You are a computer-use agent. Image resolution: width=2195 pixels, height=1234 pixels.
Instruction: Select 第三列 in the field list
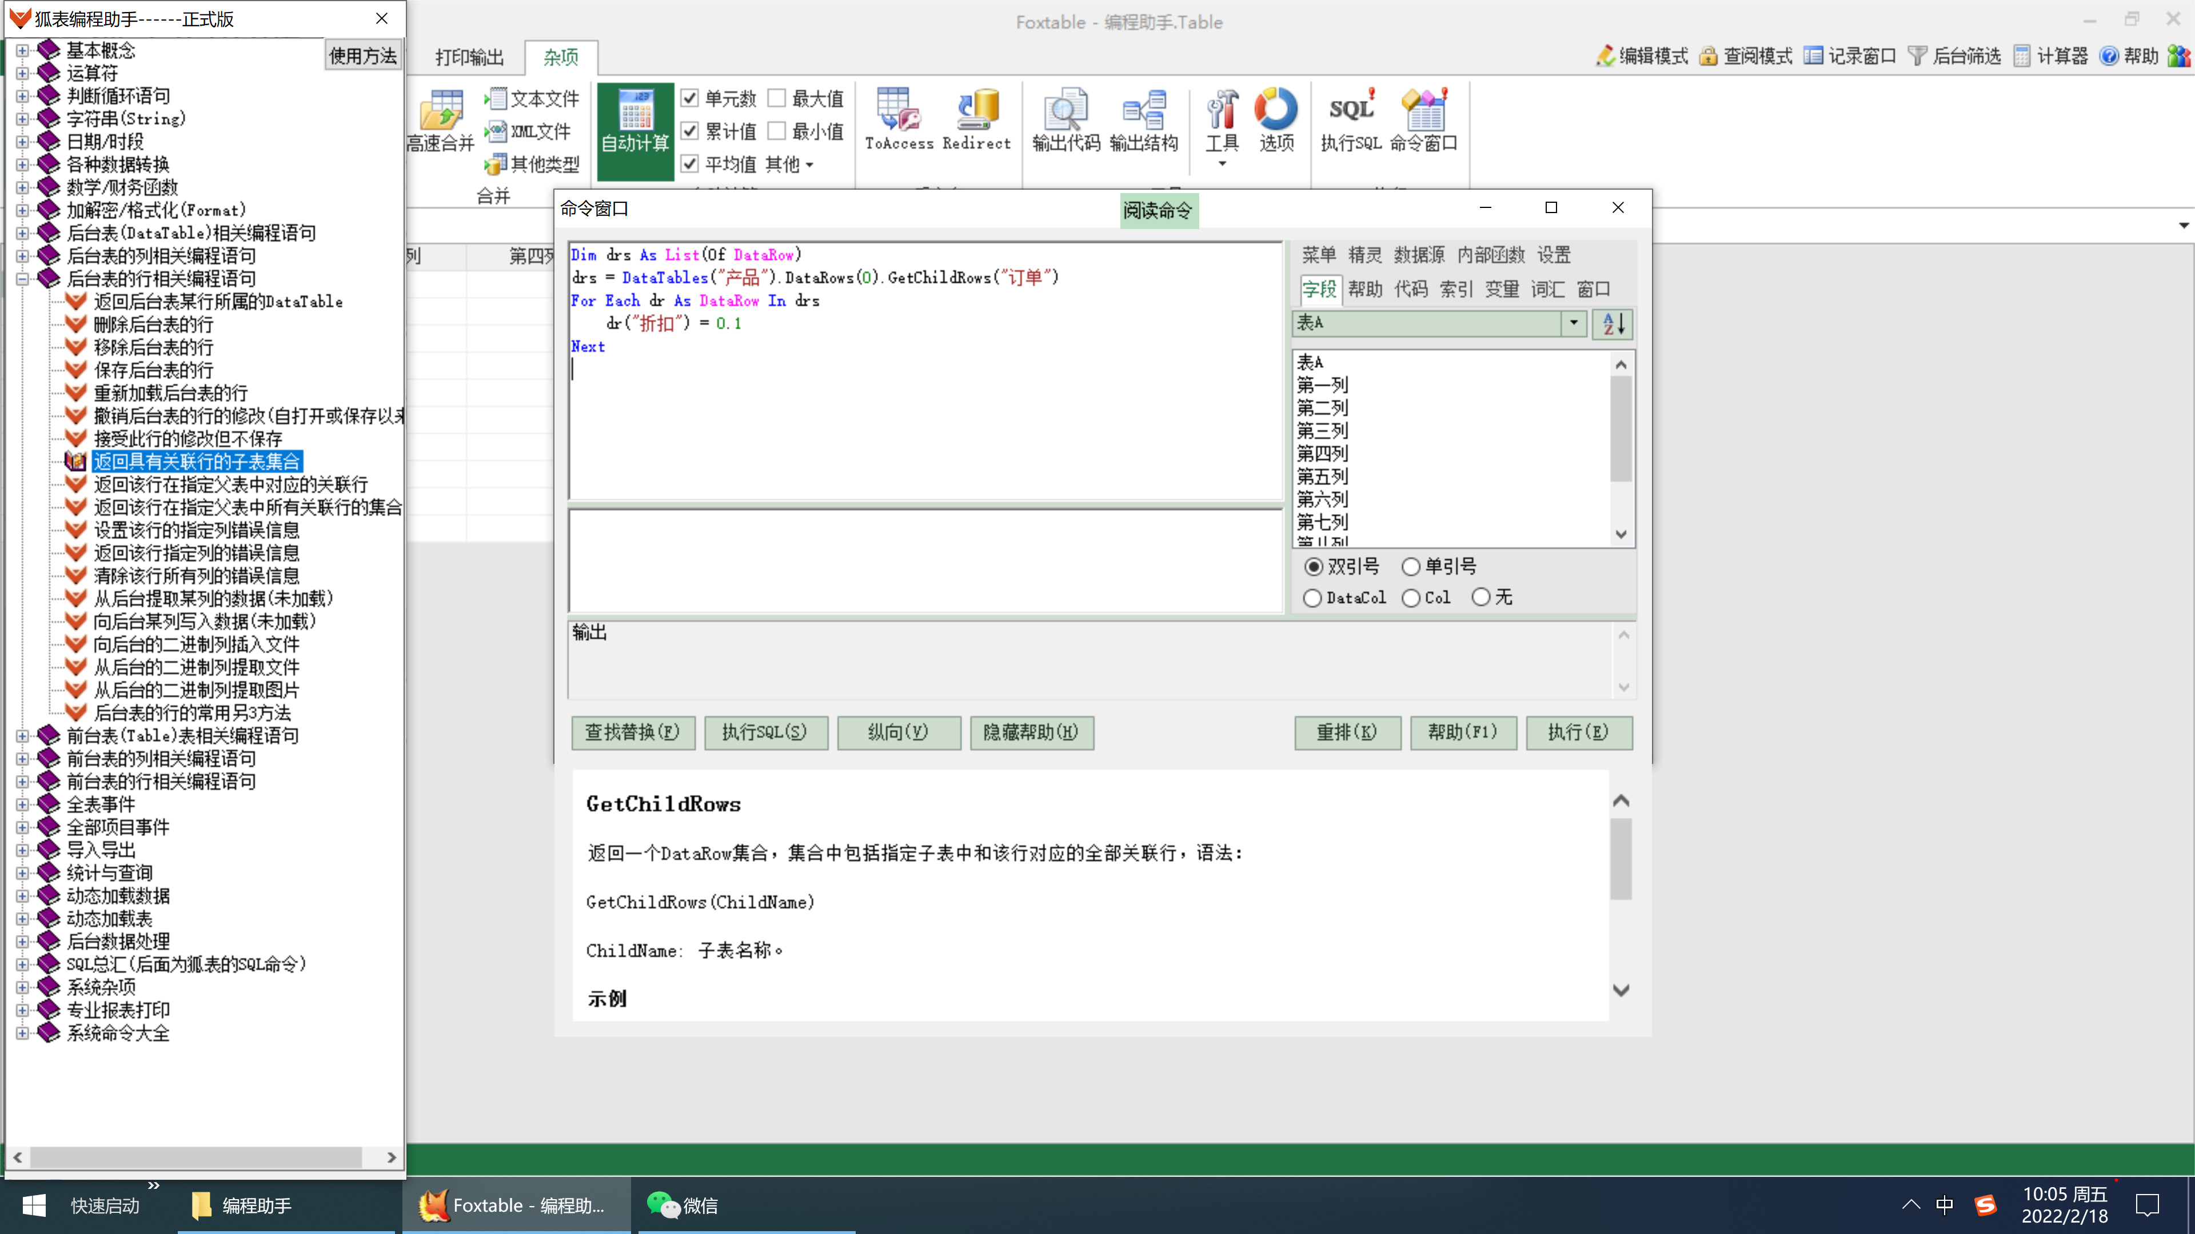pyautogui.click(x=1323, y=431)
